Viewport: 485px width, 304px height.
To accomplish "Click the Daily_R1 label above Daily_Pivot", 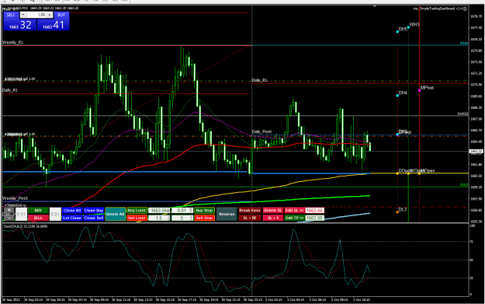I will pos(259,80).
